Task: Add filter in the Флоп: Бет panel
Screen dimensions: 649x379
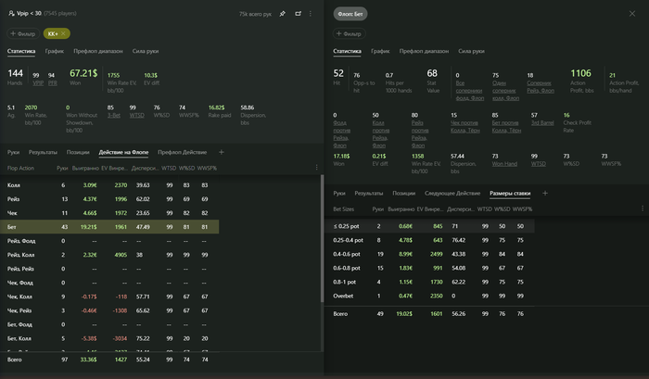Action: (350, 33)
